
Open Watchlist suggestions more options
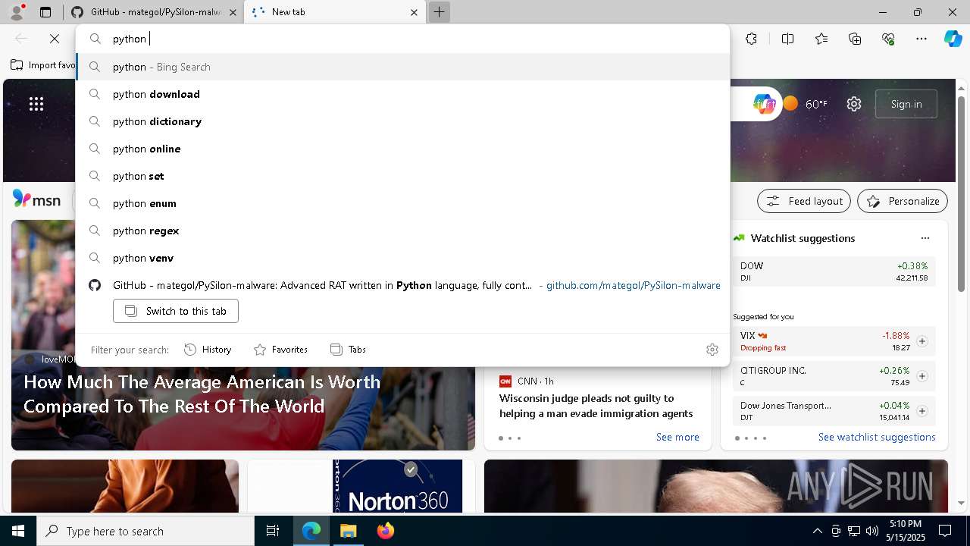[x=925, y=238]
